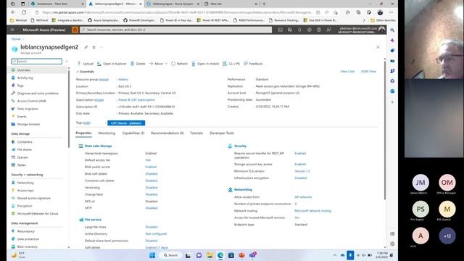This screenshot has height=261, width=464.
Task: Click Refresh in the command bar
Action: pyautogui.click(x=179, y=64)
